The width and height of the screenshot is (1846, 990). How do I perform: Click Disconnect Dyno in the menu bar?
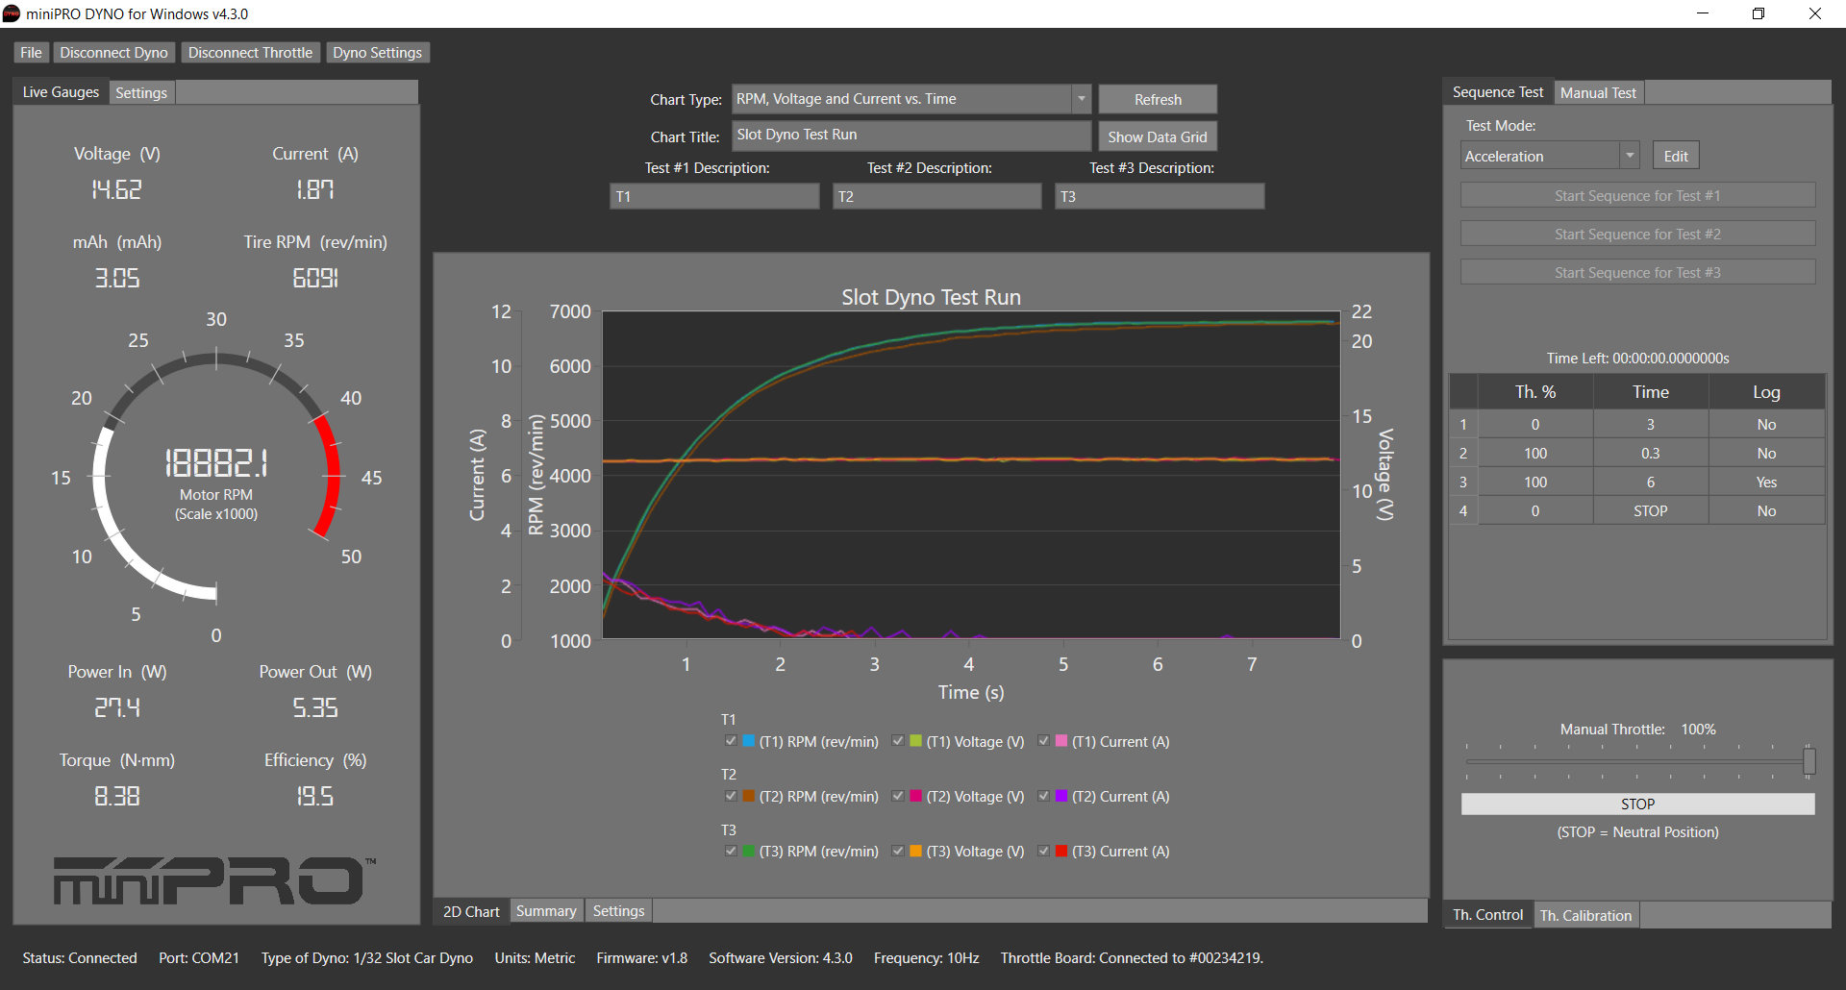113,53
